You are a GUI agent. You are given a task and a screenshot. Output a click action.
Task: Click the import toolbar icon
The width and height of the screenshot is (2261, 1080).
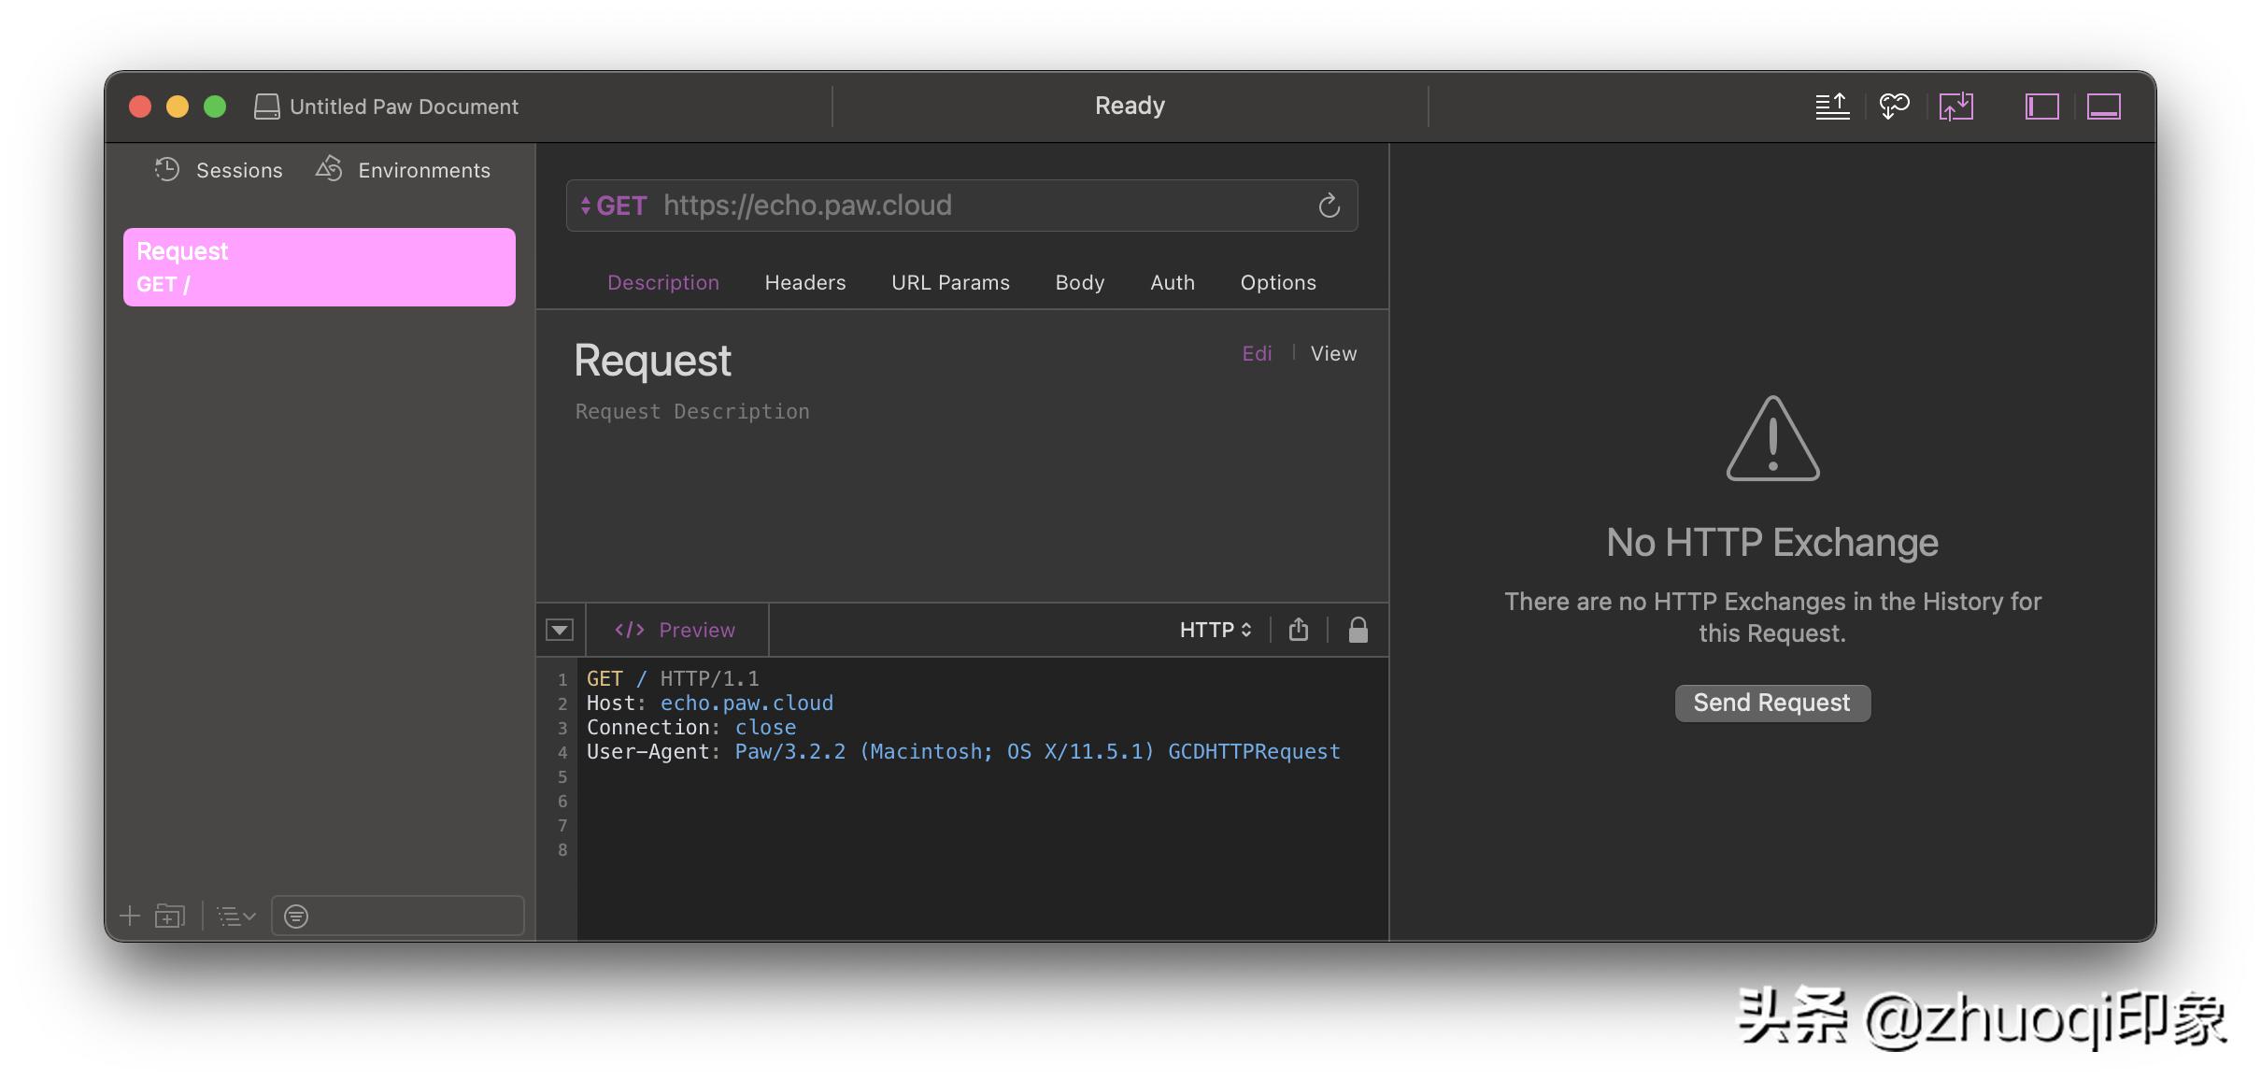coord(1955,107)
